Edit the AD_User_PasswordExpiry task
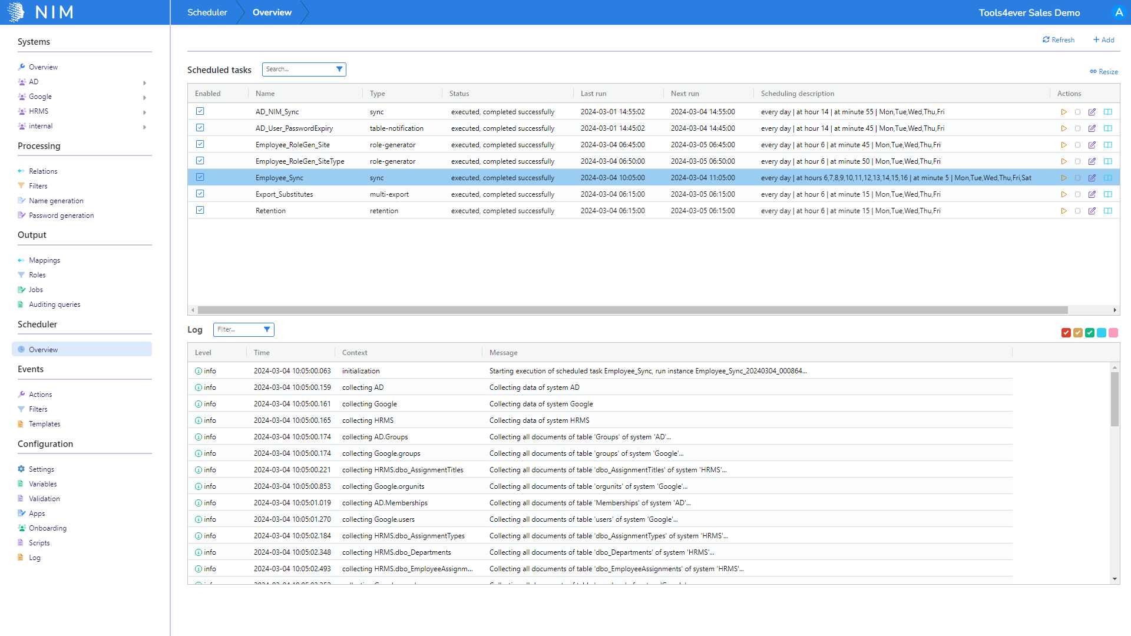Viewport: 1131px width, 636px height. (1092, 128)
